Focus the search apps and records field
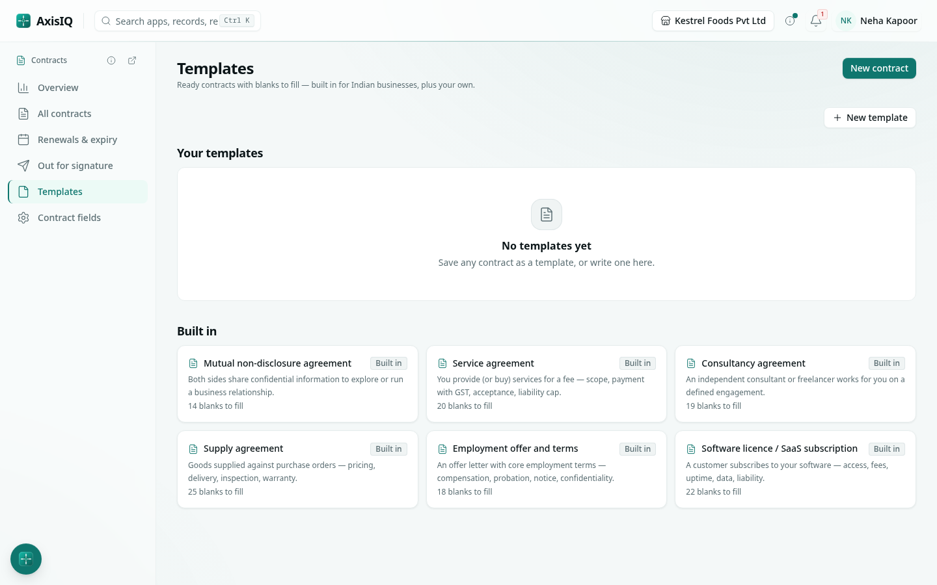Screen dimensions: 937x585 pyautogui.click(x=178, y=21)
